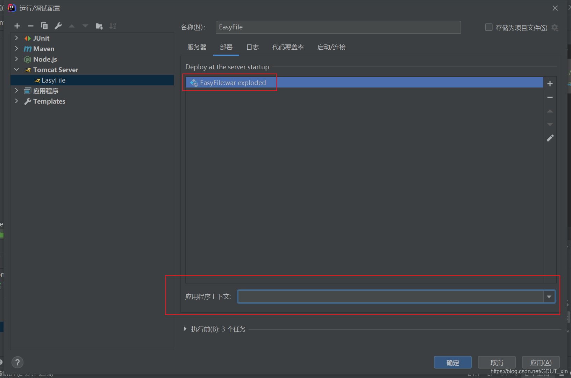Remove the deployment artifact with minus button

550,97
